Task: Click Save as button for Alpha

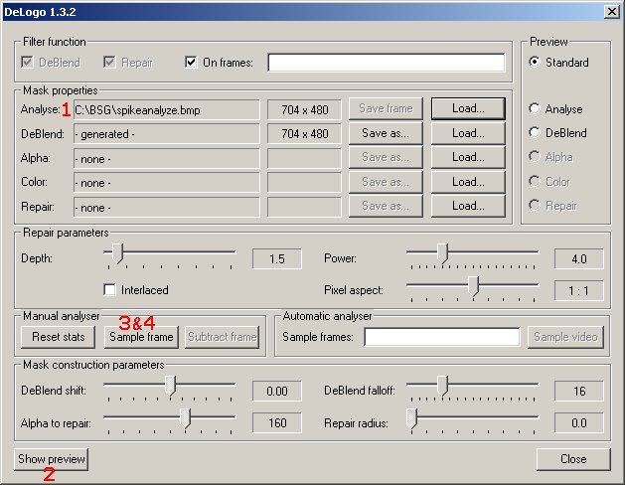Action: (x=386, y=157)
